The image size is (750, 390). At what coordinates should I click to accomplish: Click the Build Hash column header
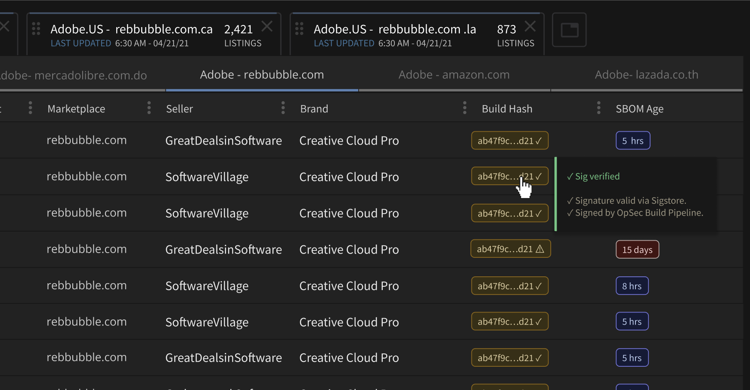coord(507,109)
